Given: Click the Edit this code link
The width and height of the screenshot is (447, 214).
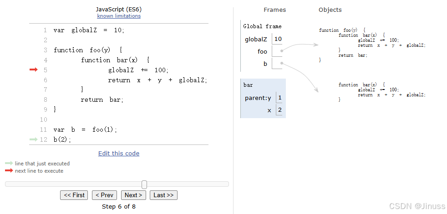Looking at the screenshot, I should (x=119, y=154).
